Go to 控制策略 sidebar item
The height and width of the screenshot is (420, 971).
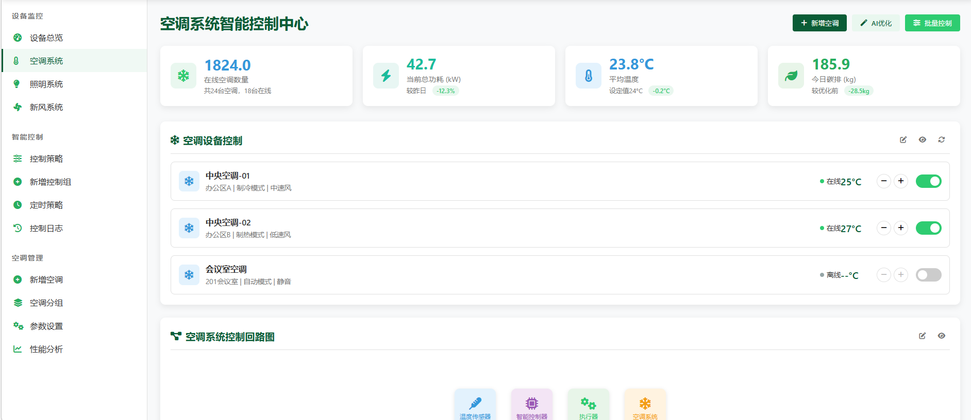(x=46, y=159)
